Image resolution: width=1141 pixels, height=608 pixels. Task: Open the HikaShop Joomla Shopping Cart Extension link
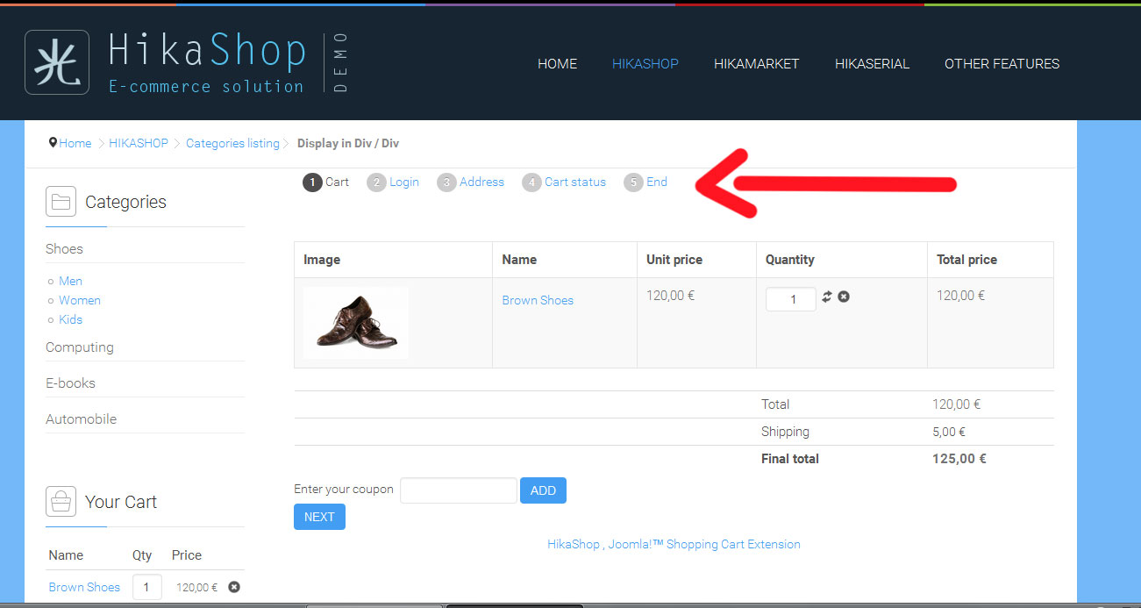click(x=674, y=544)
